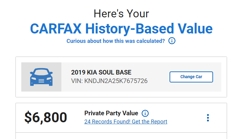Click the 'Get the Report' text in link
Viewport: 241px width, 139px height.
[150, 122]
